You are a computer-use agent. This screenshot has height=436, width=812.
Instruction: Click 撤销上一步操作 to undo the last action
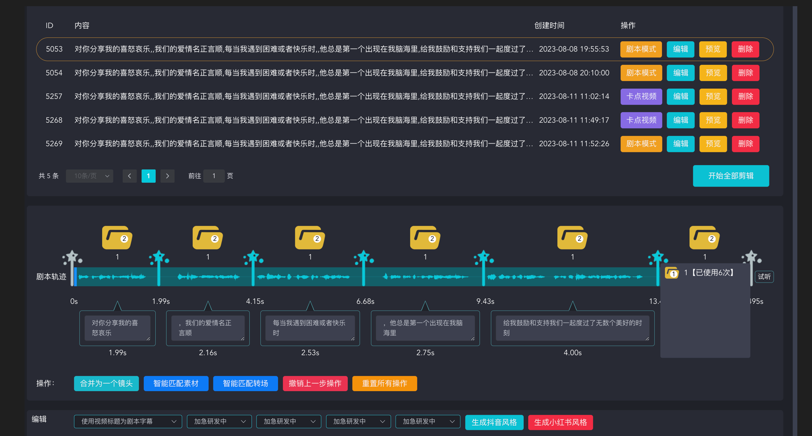315,383
